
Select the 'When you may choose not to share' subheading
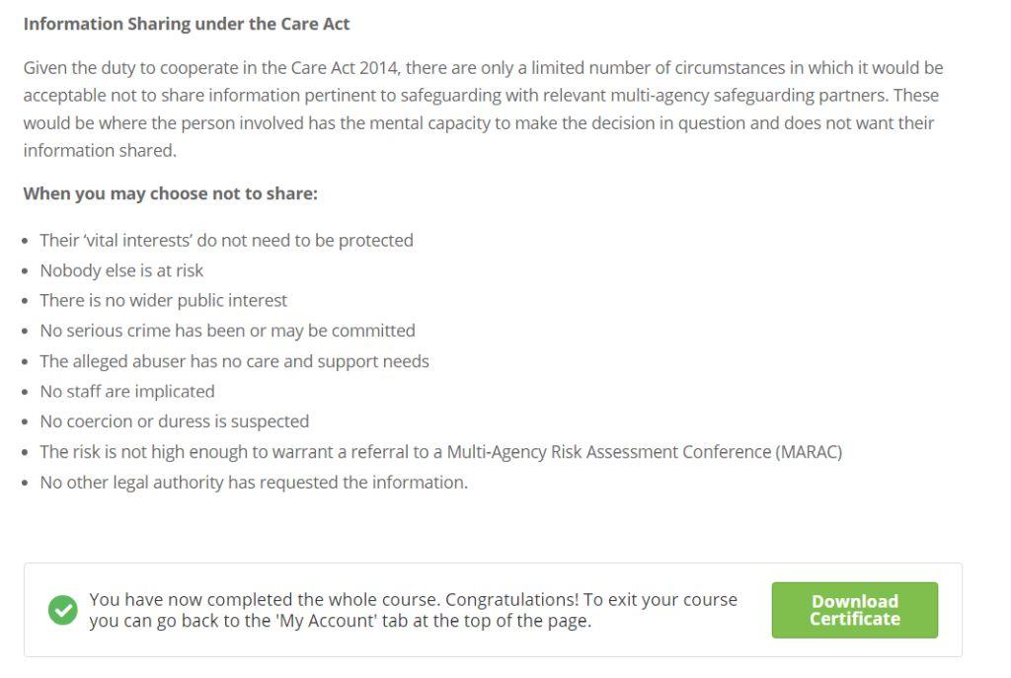coord(170,193)
